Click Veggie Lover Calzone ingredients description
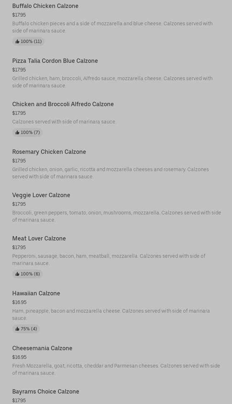The image size is (232, 404). [117, 216]
